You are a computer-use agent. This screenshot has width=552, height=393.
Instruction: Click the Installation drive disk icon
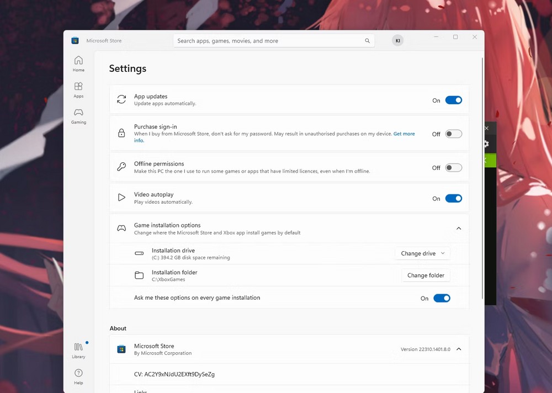139,253
